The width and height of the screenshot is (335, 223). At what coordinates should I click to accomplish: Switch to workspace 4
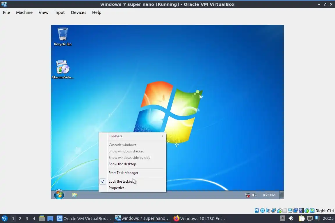pos(34,219)
